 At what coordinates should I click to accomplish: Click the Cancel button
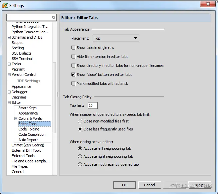[149, 185]
